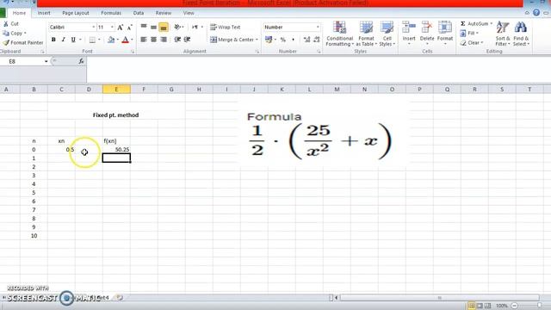
Task: Toggle Bold formatting
Action: (x=53, y=40)
